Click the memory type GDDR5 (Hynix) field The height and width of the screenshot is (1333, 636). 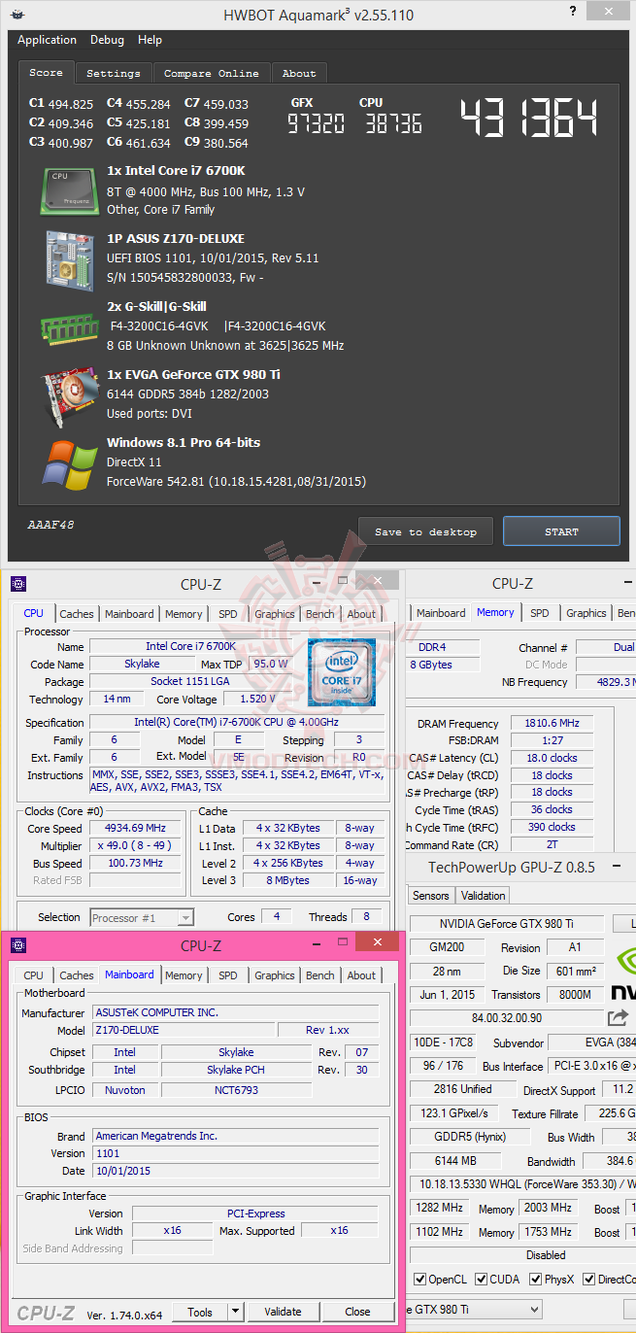pyautogui.click(x=470, y=1137)
